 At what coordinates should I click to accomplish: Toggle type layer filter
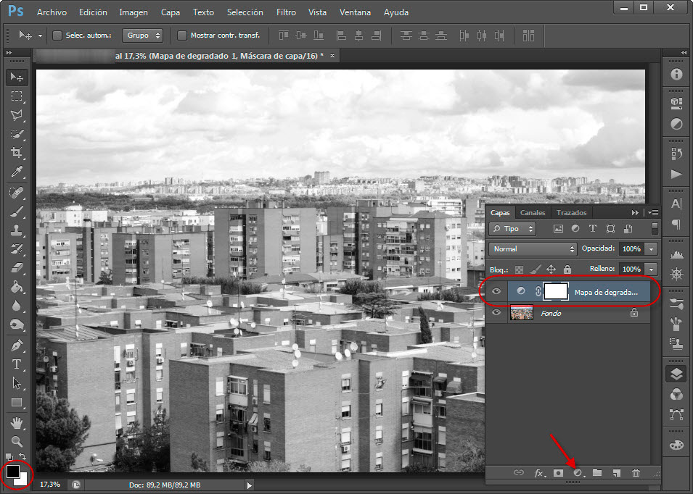(x=593, y=228)
